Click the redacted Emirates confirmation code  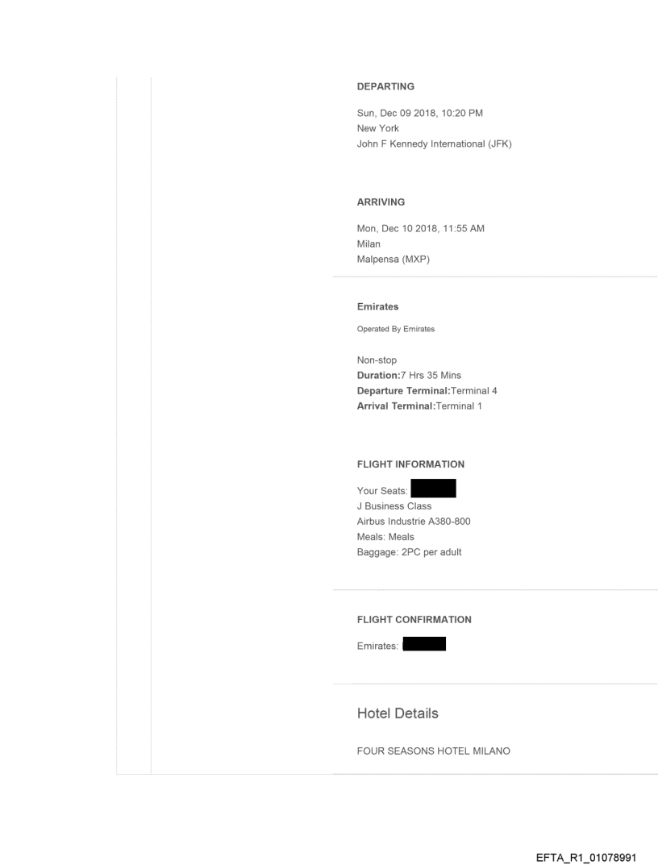(423, 643)
